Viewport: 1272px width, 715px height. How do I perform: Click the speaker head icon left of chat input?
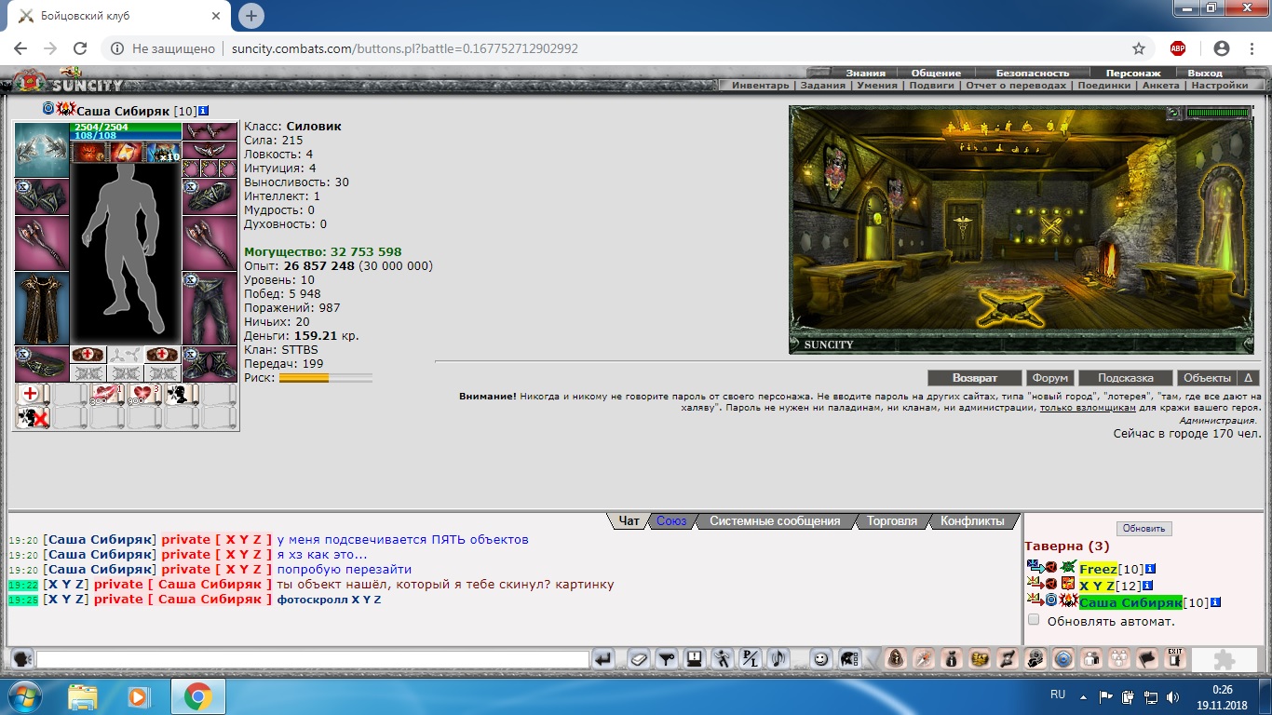(22, 659)
